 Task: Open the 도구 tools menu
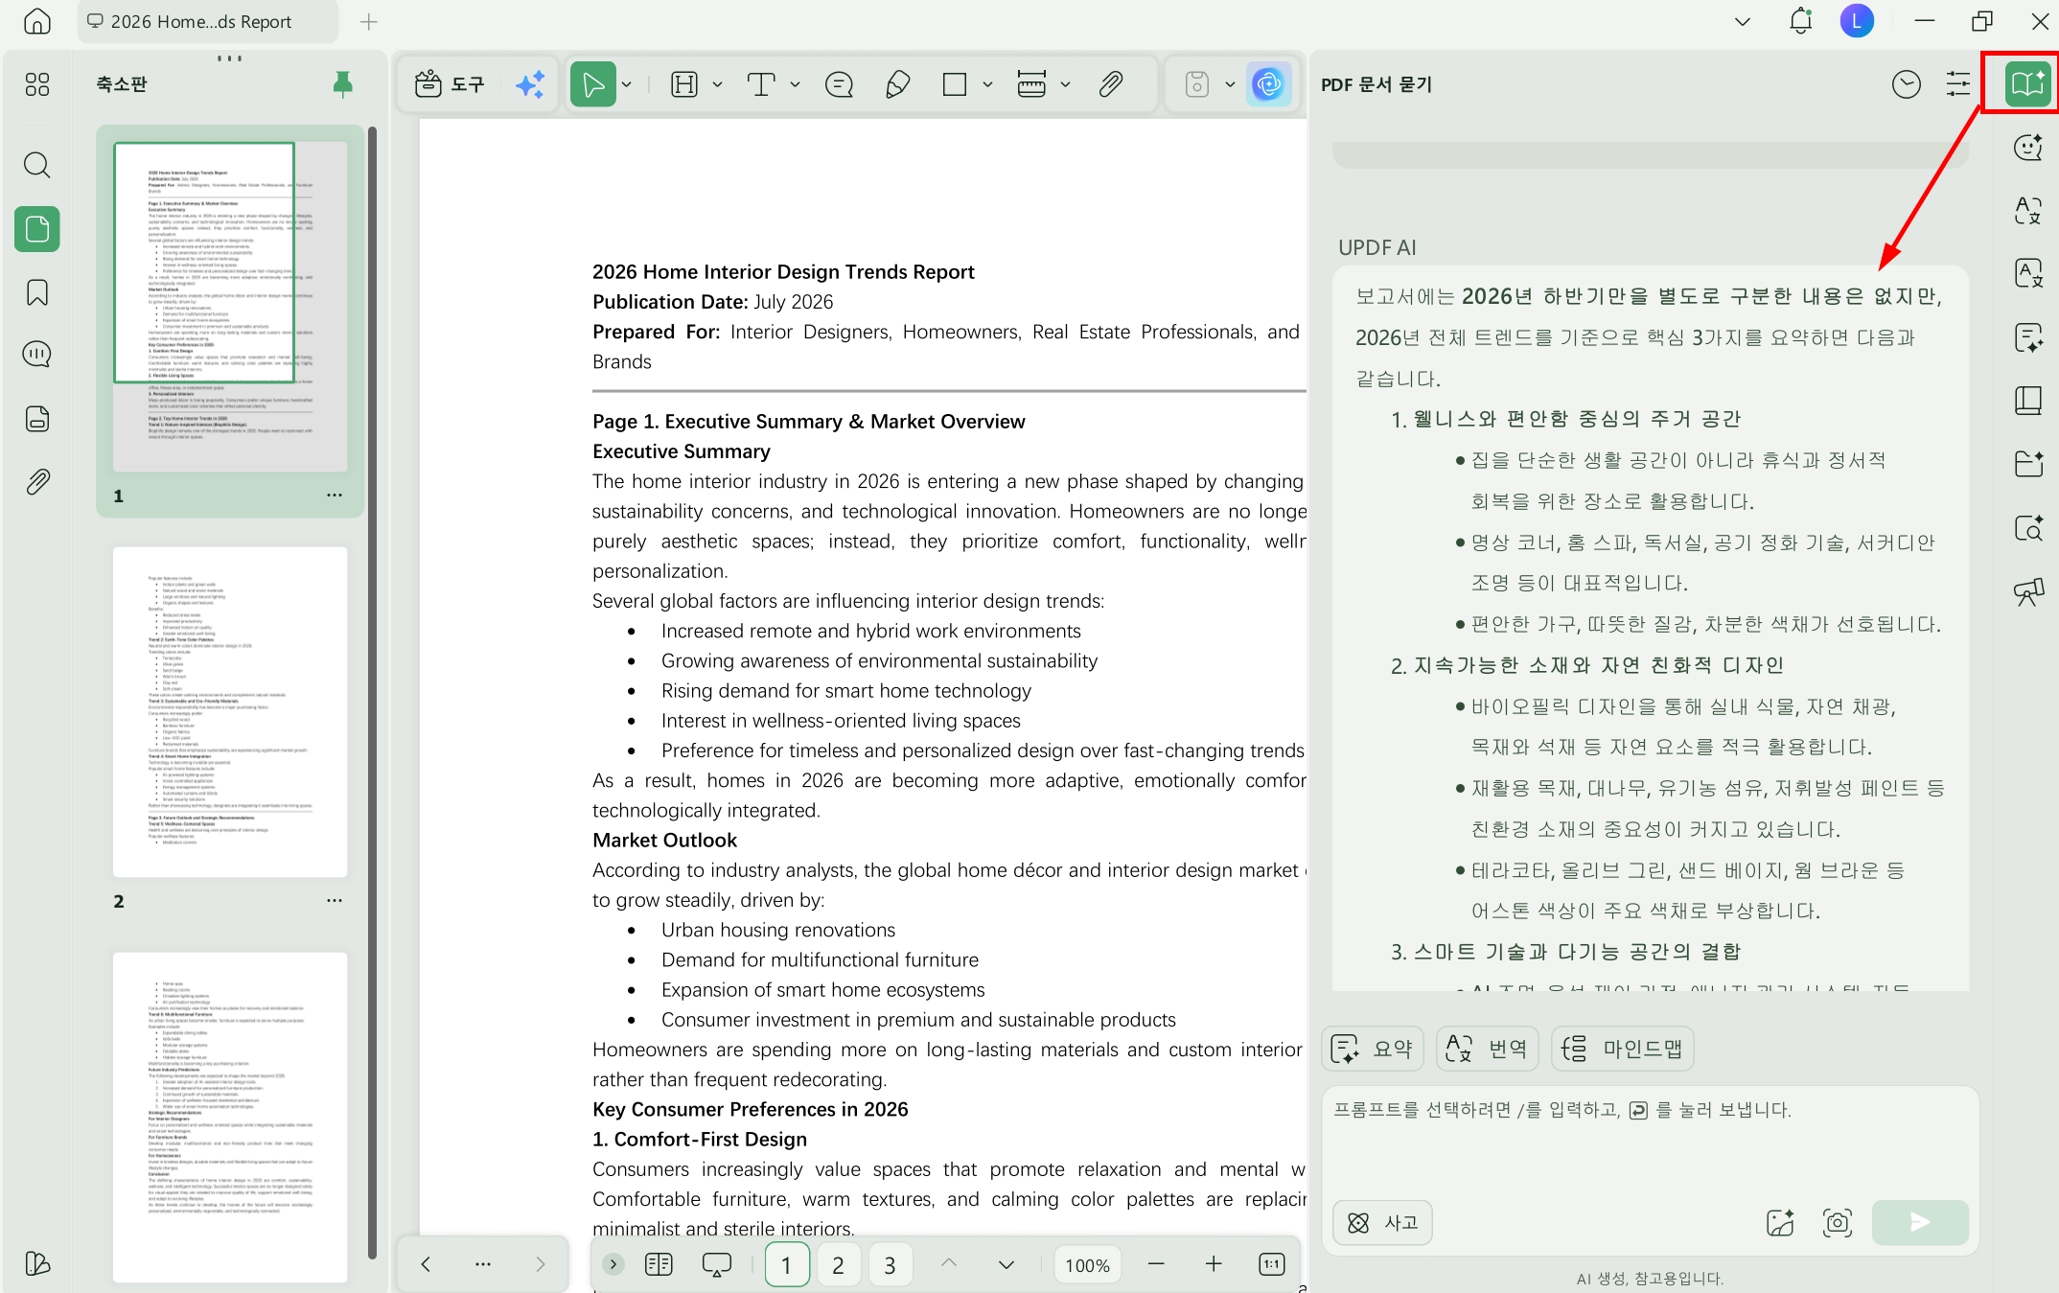450,84
